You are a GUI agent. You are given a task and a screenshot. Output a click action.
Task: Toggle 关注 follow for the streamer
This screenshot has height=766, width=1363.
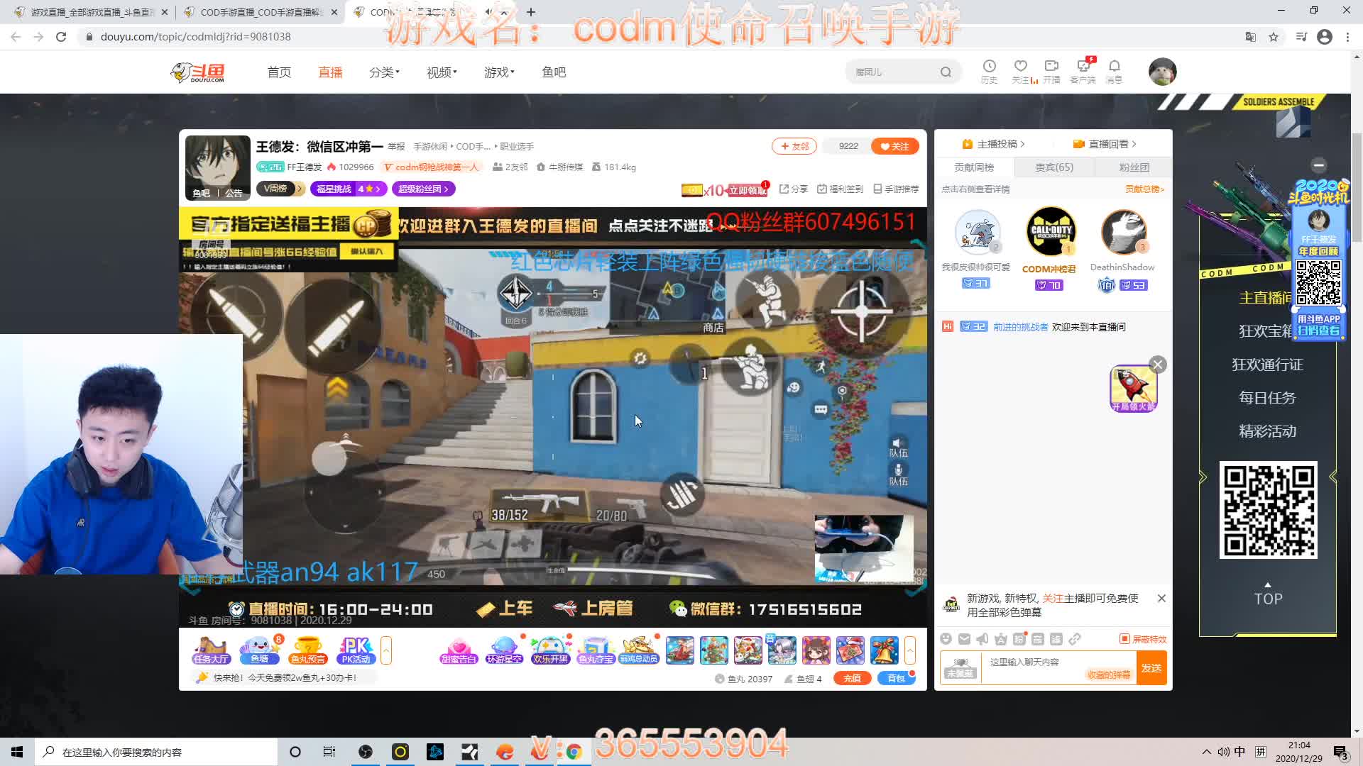[x=895, y=146]
